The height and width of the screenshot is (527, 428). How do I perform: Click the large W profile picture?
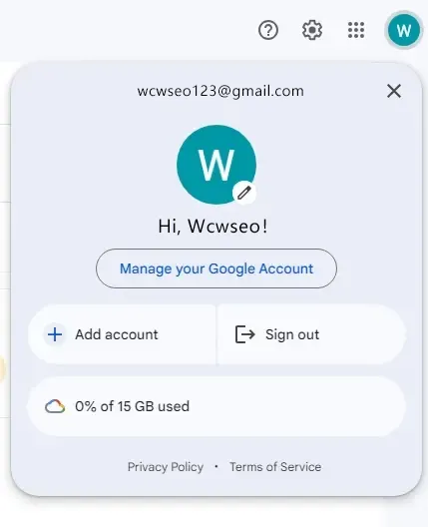216,165
